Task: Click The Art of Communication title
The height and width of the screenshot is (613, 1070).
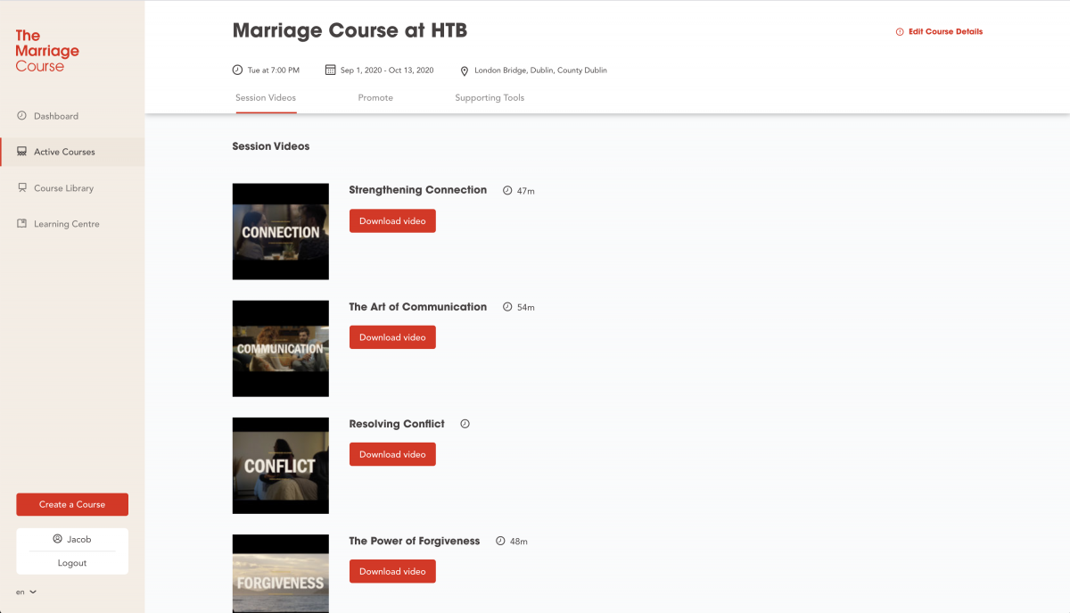Action: pos(418,307)
